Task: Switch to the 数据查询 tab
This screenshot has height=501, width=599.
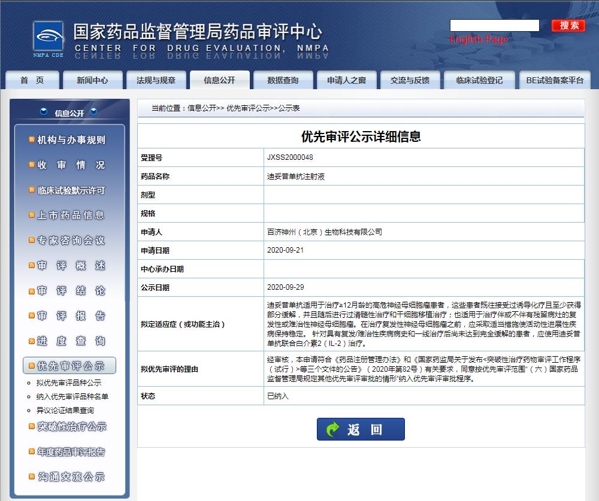Action: tap(282, 78)
